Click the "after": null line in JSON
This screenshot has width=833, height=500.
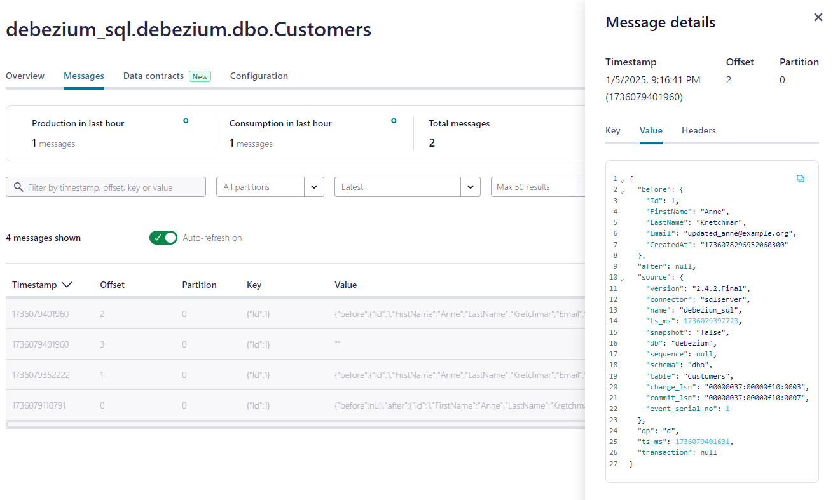tap(666, 266)
